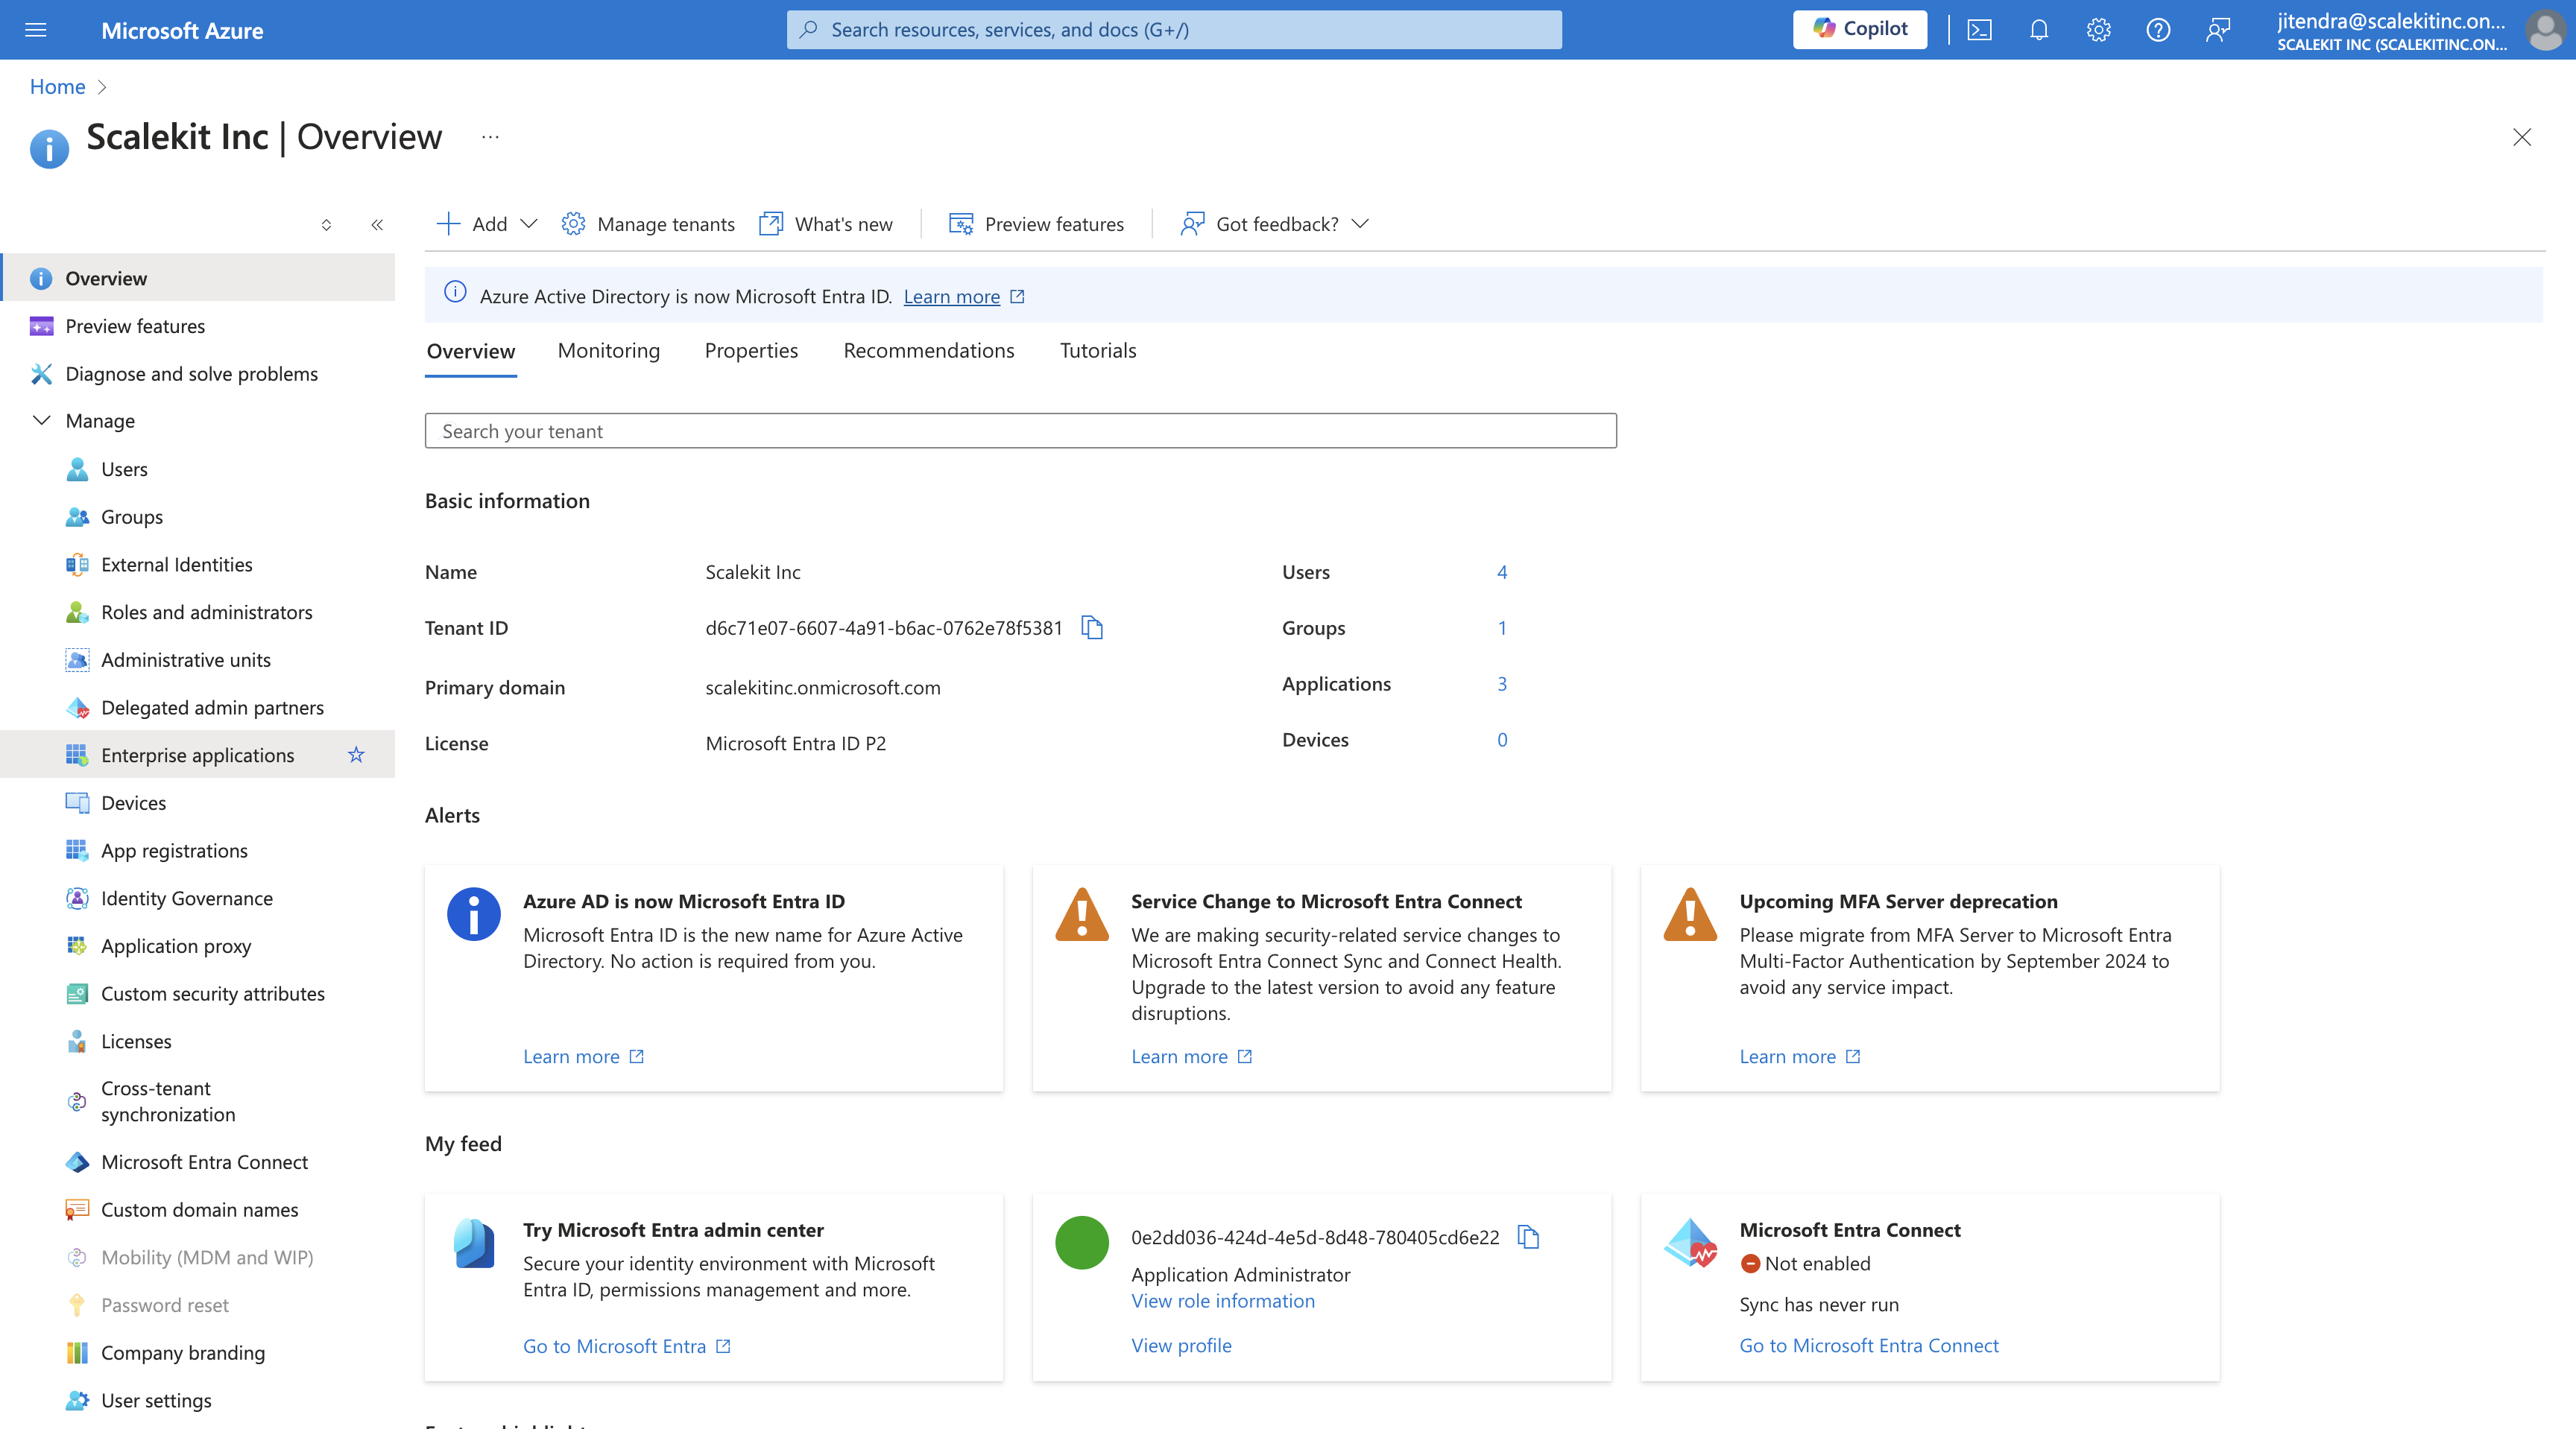Open Application proxy

click(176, 946)
